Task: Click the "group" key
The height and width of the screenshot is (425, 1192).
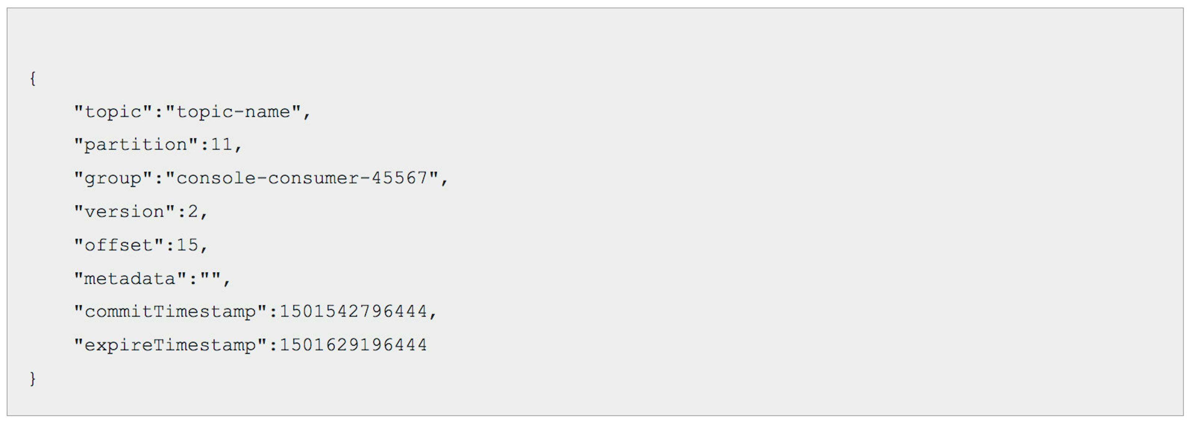Action: tap(113, 178)
